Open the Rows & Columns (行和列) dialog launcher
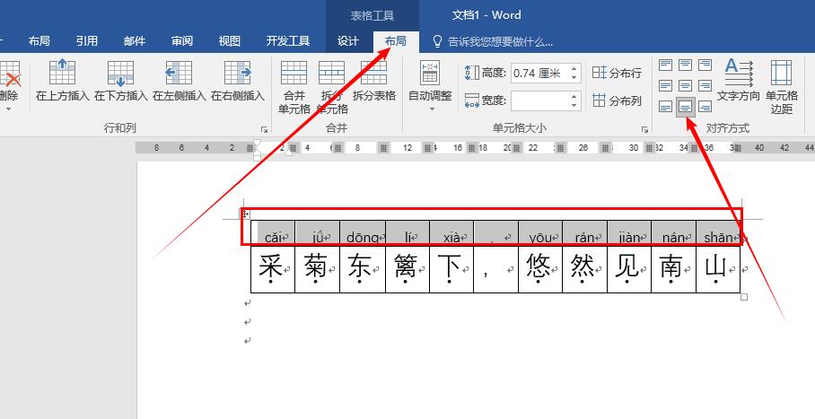Image resolution: width=815 pixels, height=419 pixels. click(x=264, y=129)
